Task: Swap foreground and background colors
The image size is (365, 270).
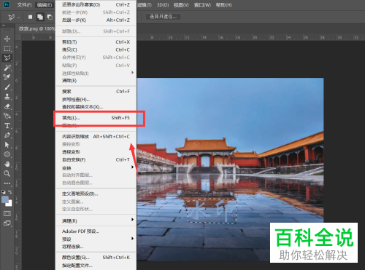Action: (10, 191)
